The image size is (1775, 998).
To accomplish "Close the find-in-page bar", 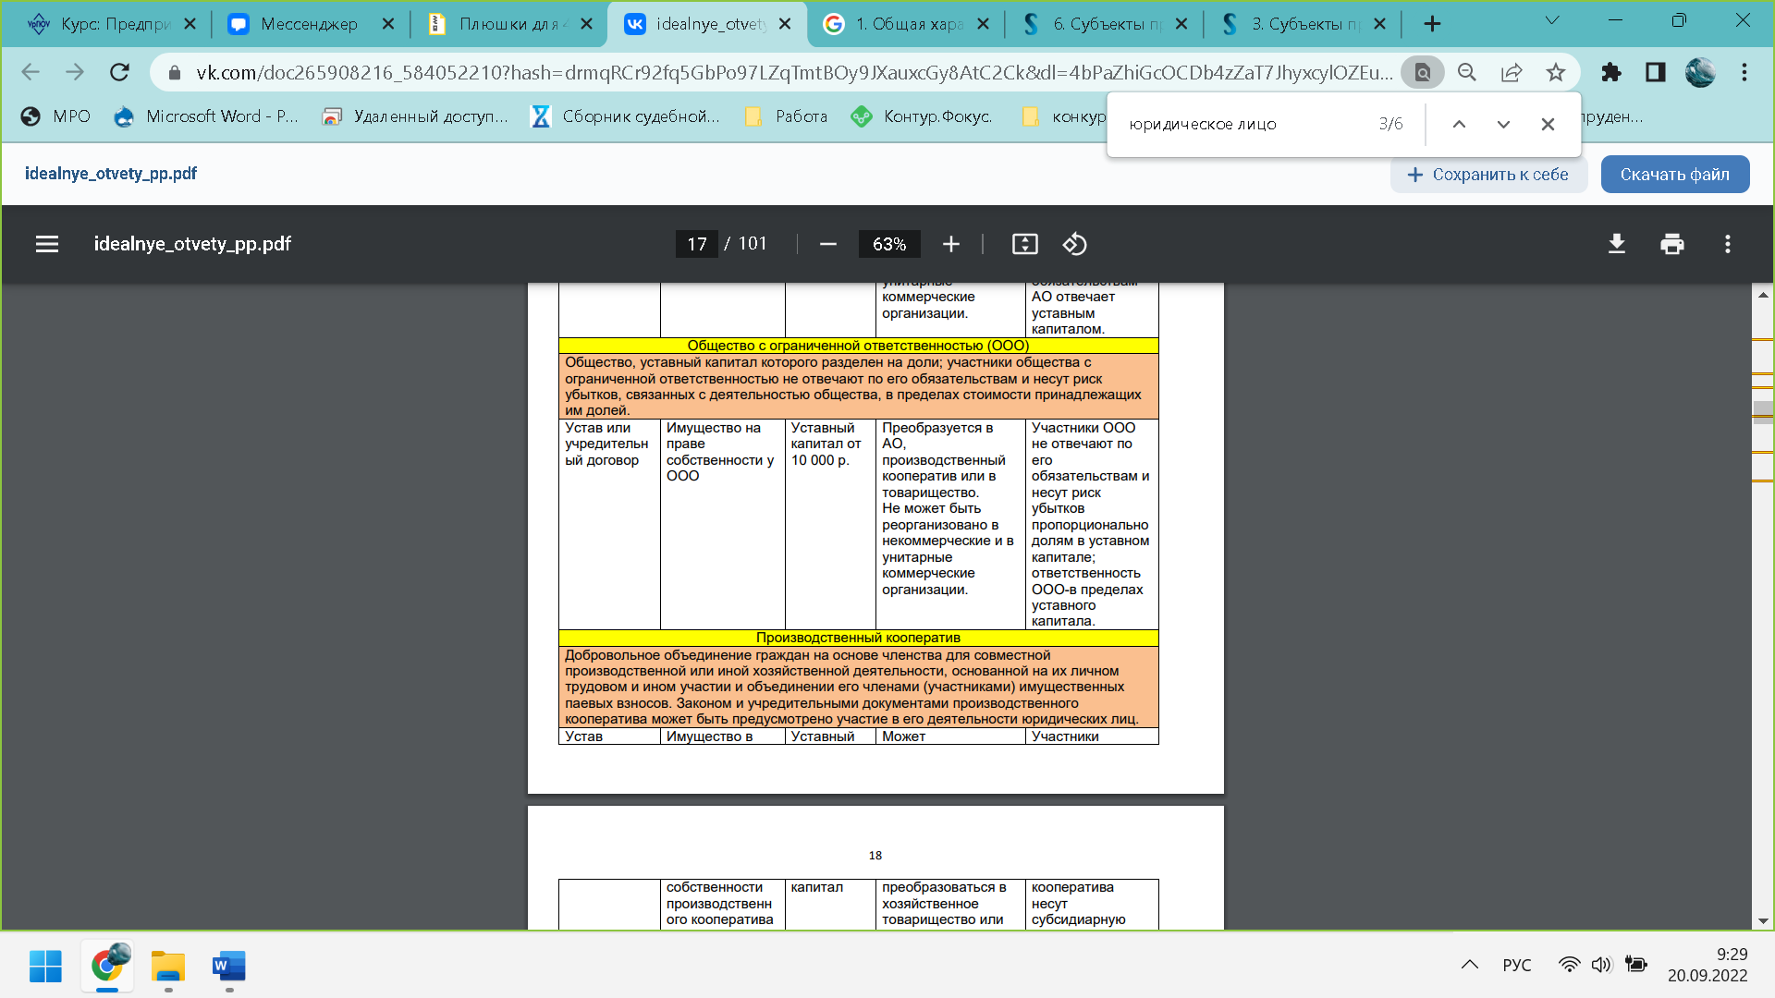I will pos(1548,124).
